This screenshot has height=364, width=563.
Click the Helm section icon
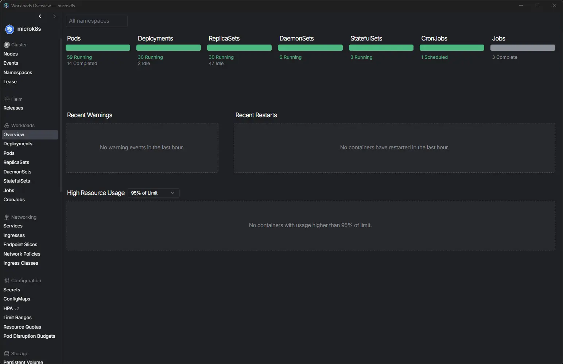coord(7,99)
